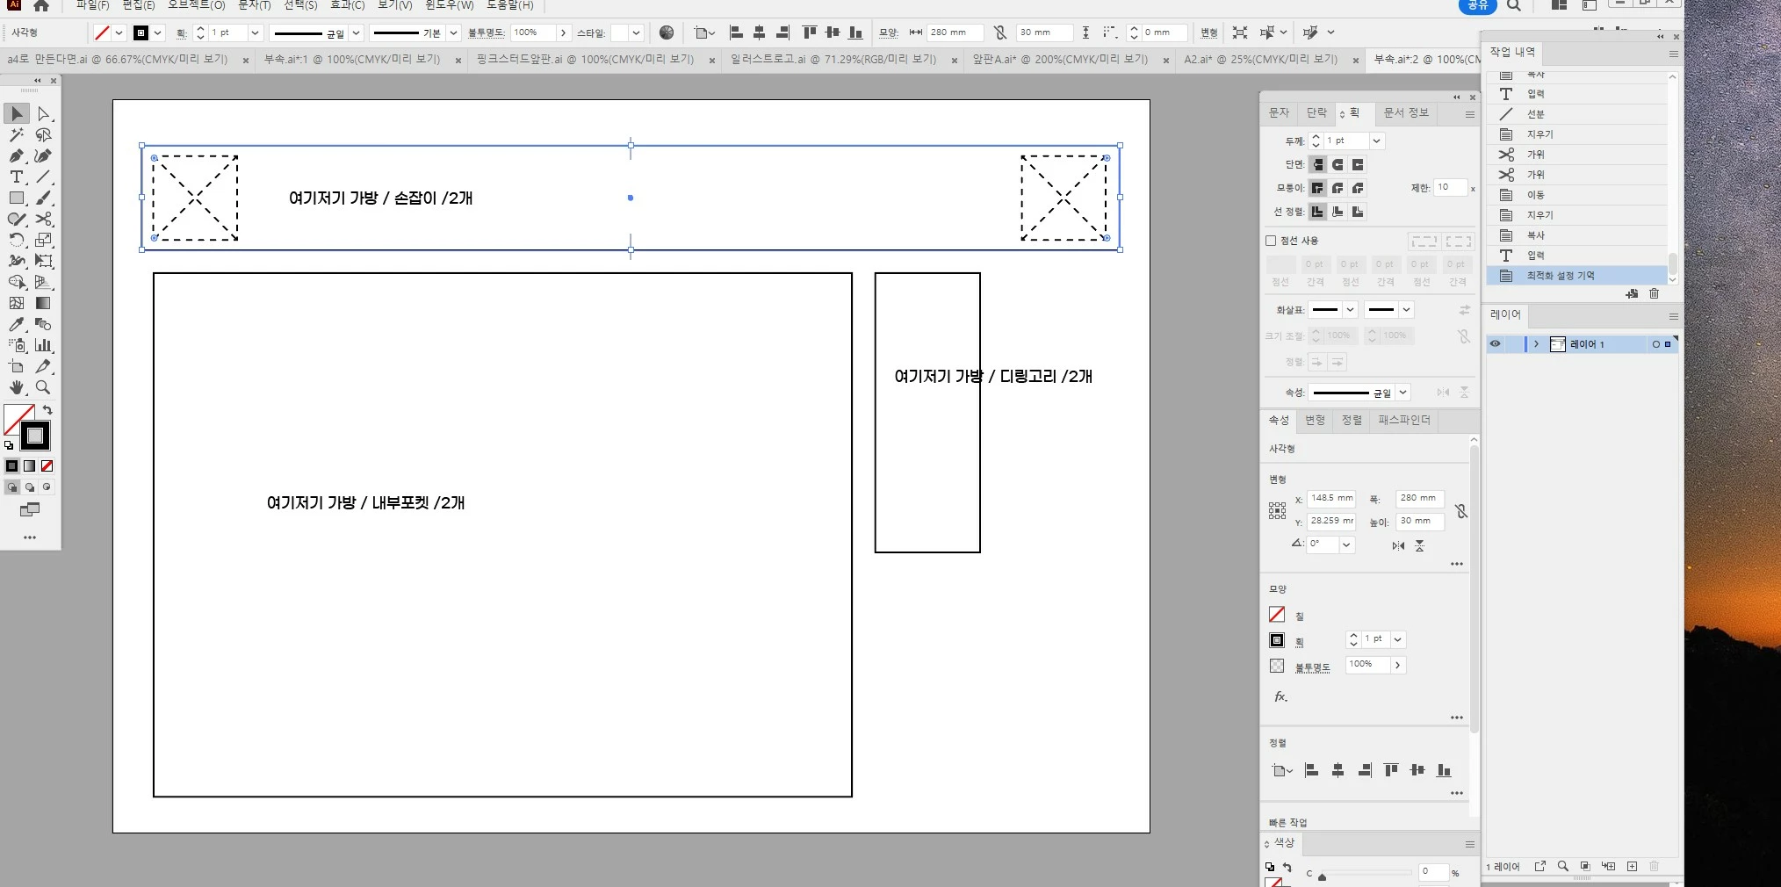This screenshot has height=887, width=1781.
Task: Select the Column Graph tool
Action: point(43,346)
